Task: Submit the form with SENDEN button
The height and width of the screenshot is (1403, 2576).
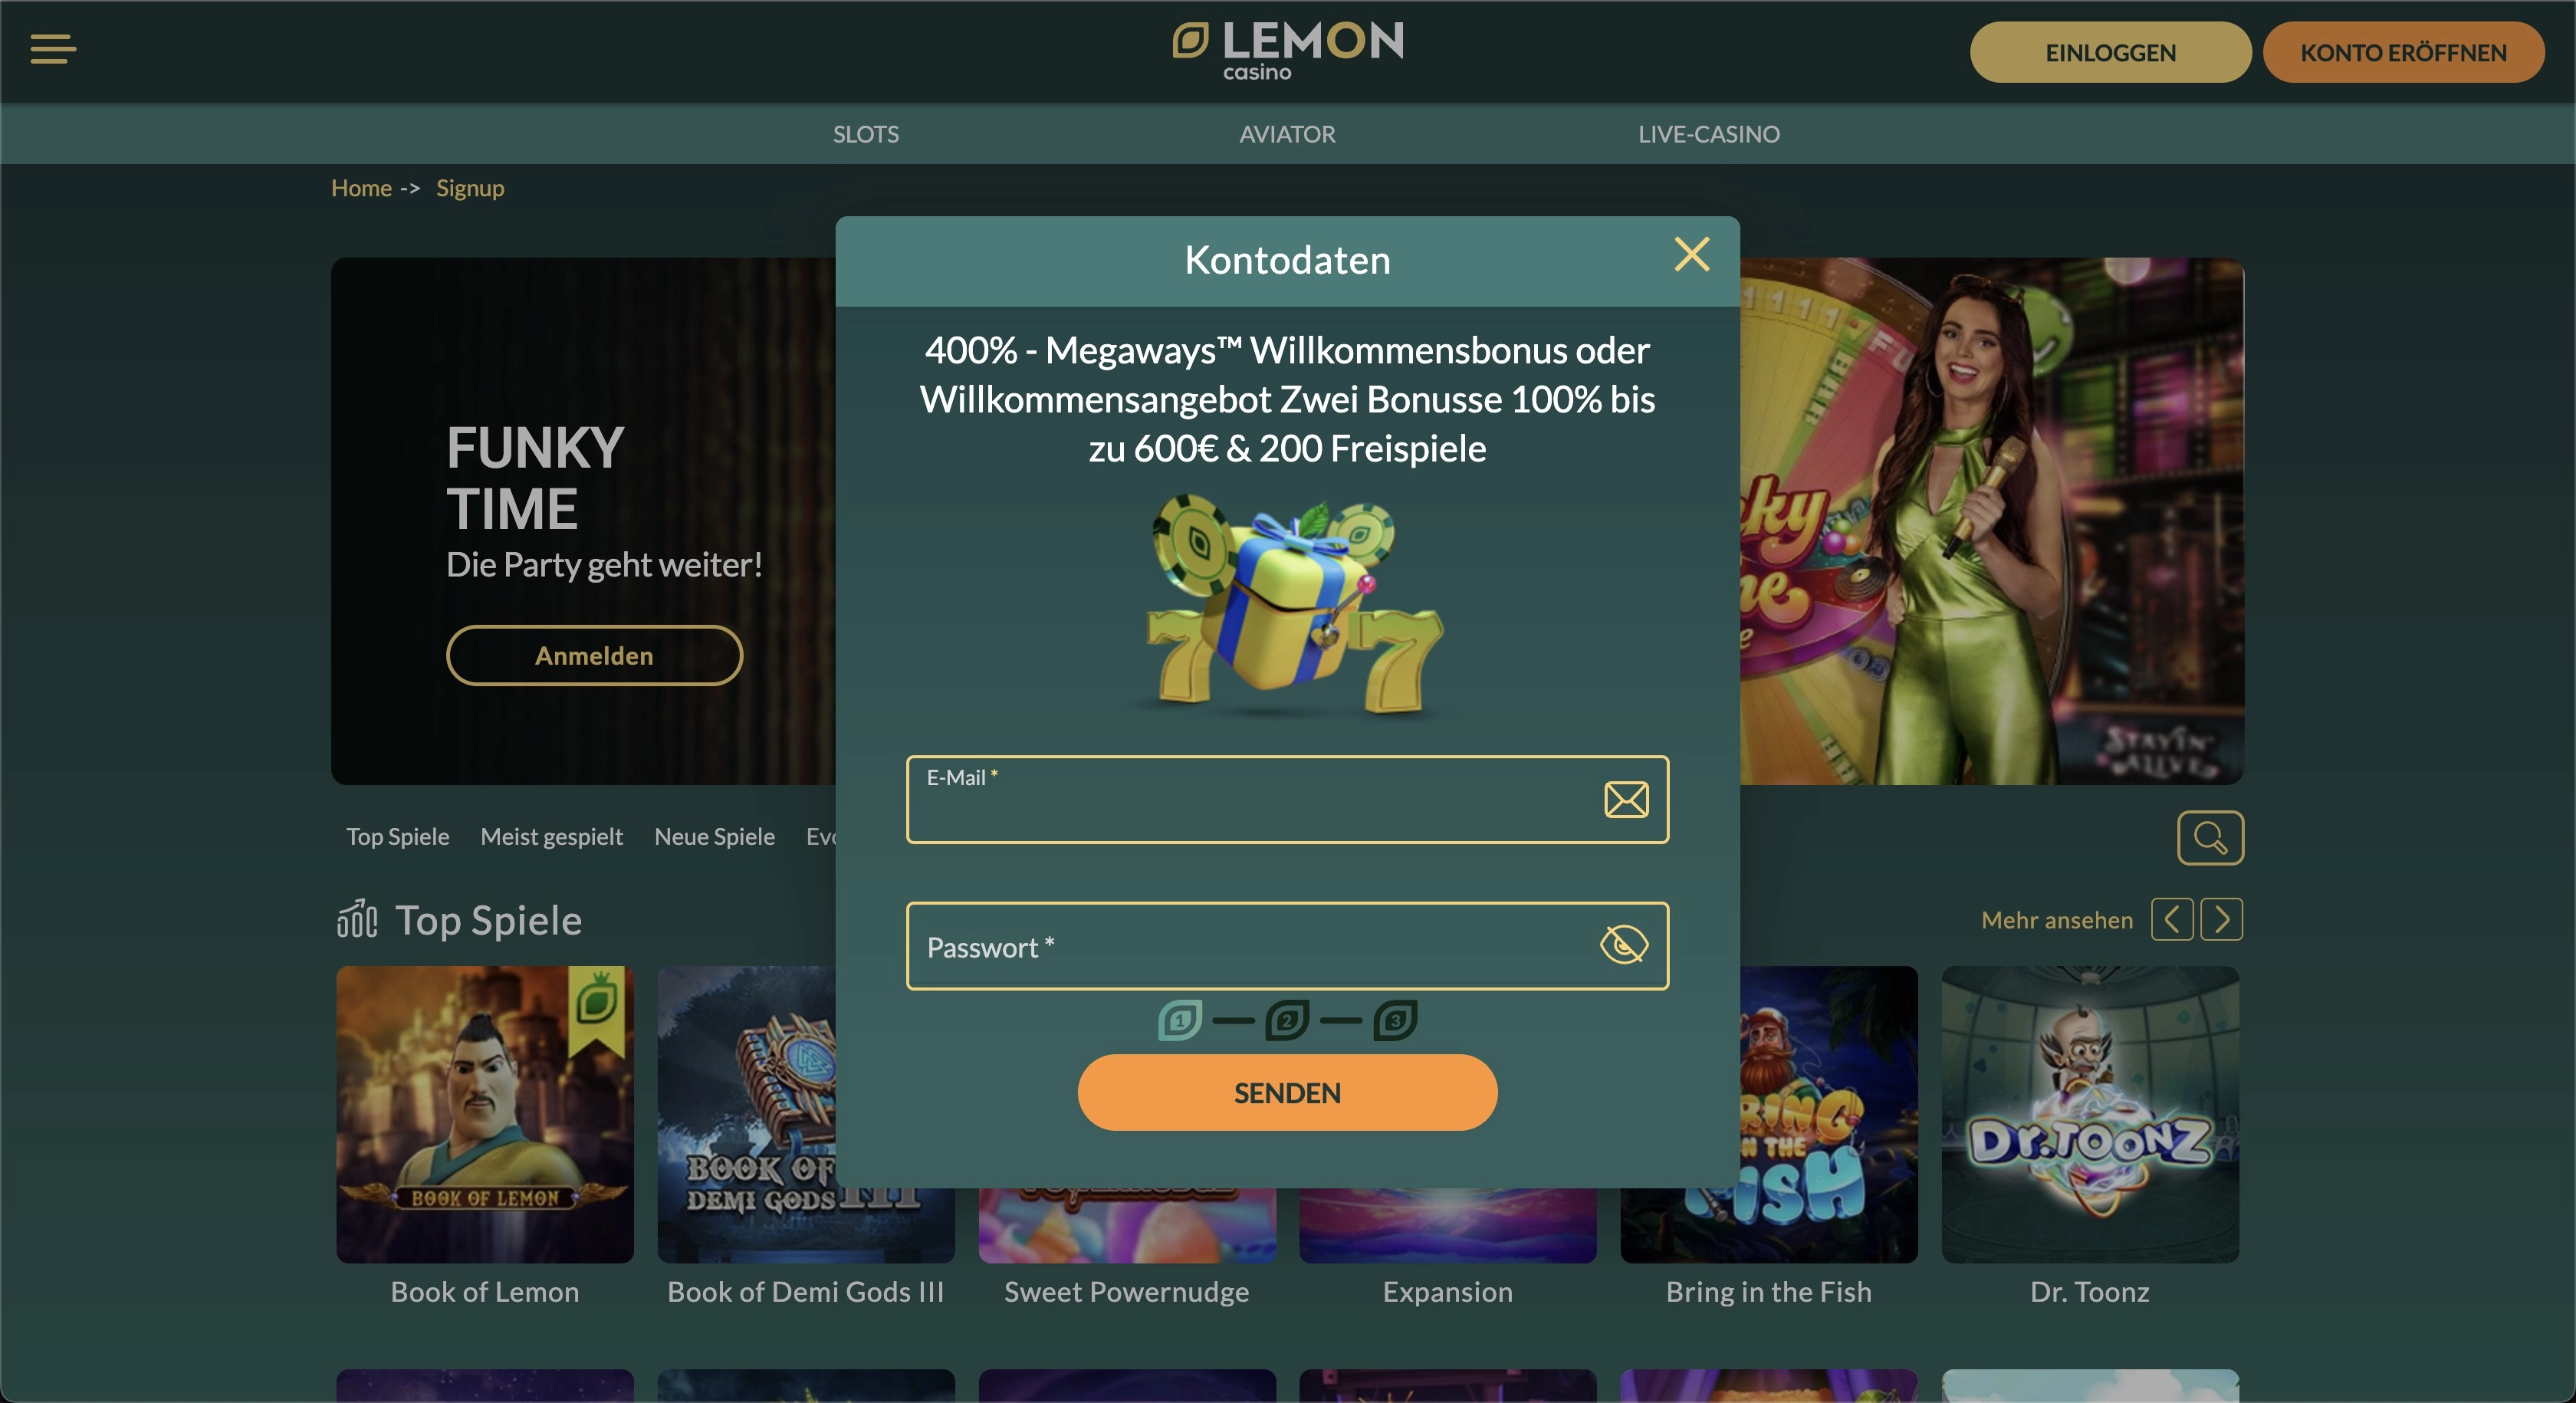Action: [1287, 1092]
